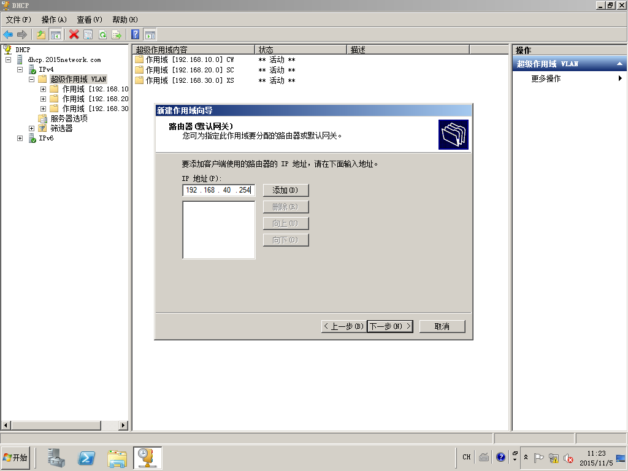Select the 超级作用域 VLAN tree item
628x471 pixels.
point(78,79)
